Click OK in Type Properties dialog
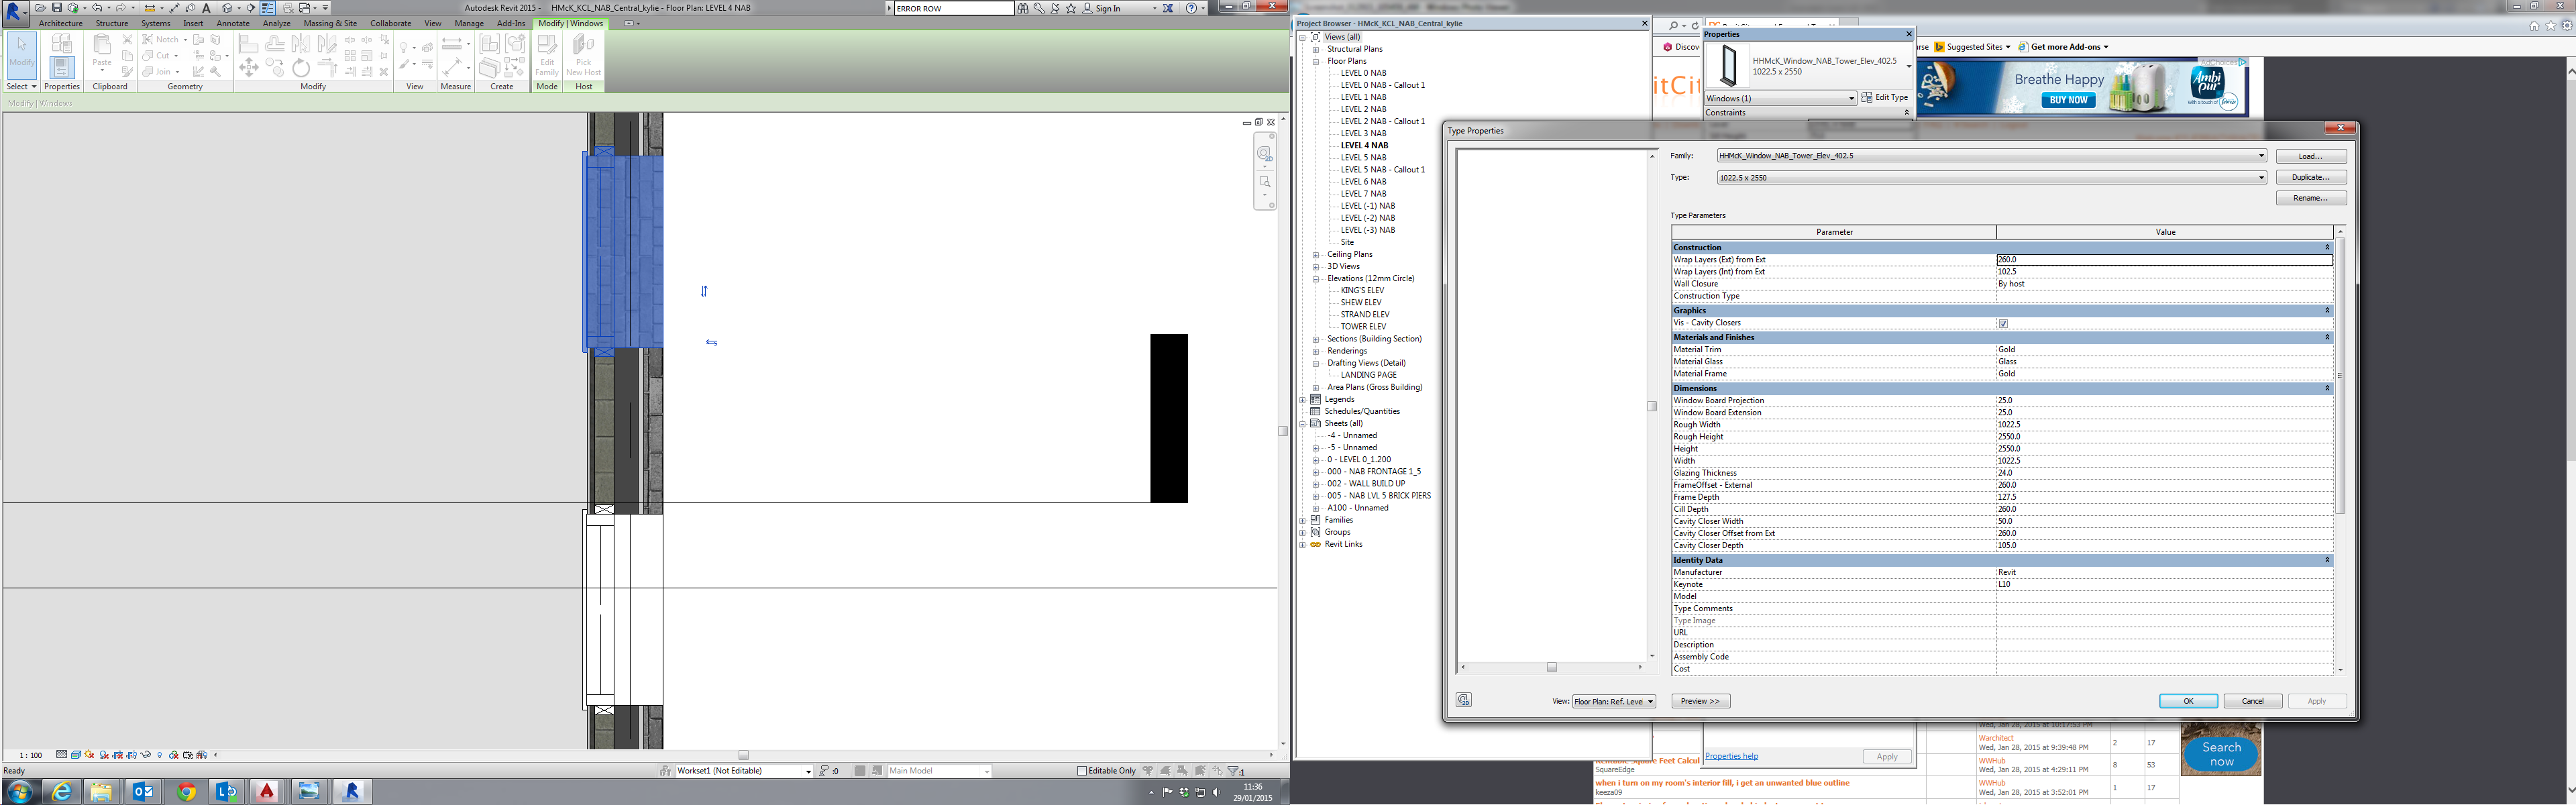2576x805 pixels. [x=2187, y=701]
